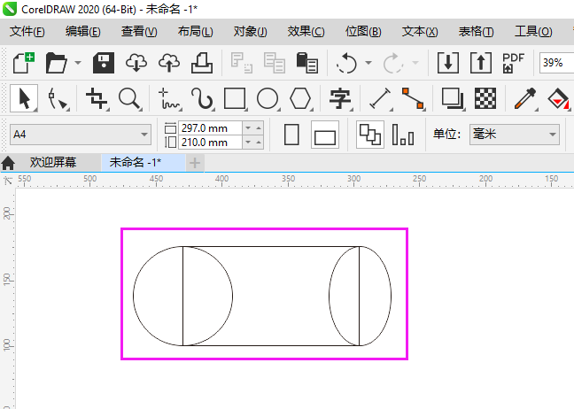
Task: Select the Connector tool
Action: (413, 98)
